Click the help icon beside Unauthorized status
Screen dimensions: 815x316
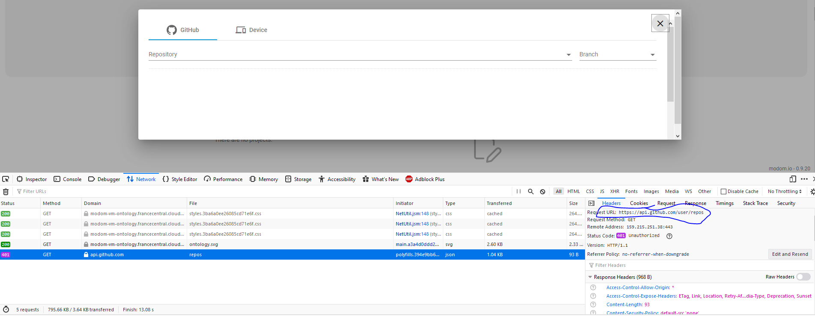point(669,236)
